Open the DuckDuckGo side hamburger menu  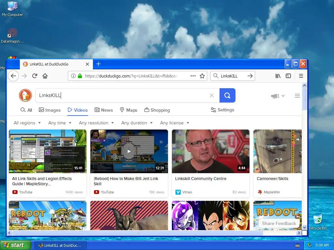(x=297, y=96)
